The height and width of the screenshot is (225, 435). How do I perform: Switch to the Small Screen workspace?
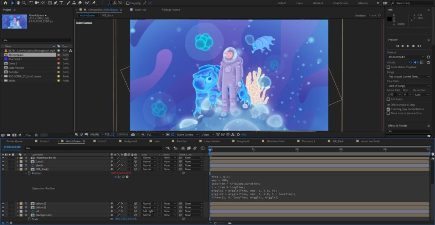[x=340, y=3]
